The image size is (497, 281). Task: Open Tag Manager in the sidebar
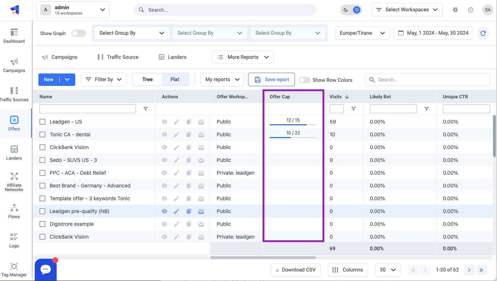point(14,270)
